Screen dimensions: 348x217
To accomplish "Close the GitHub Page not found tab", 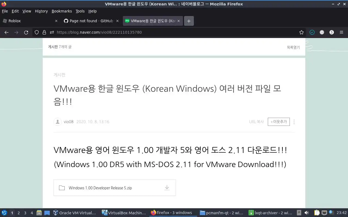I will tap(117, 21).
